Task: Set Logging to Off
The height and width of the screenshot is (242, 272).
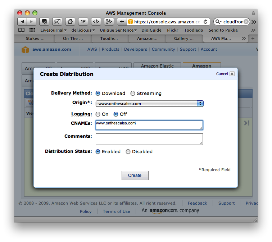Action: (x=116, y=114)
